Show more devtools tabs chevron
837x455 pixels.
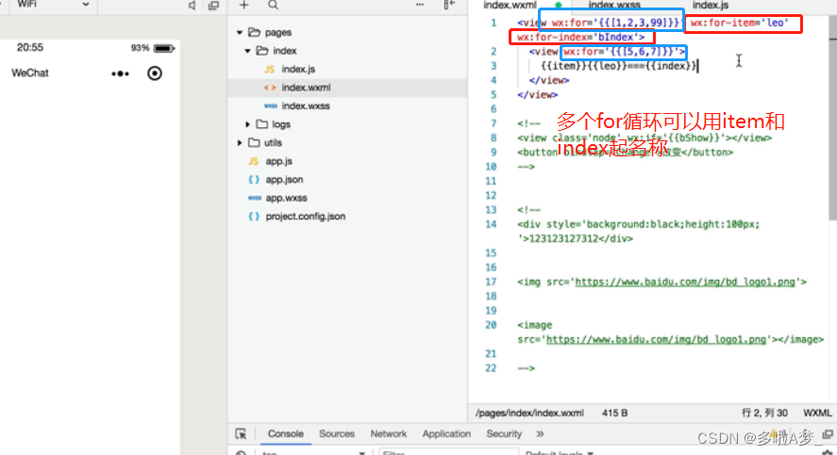540,433
